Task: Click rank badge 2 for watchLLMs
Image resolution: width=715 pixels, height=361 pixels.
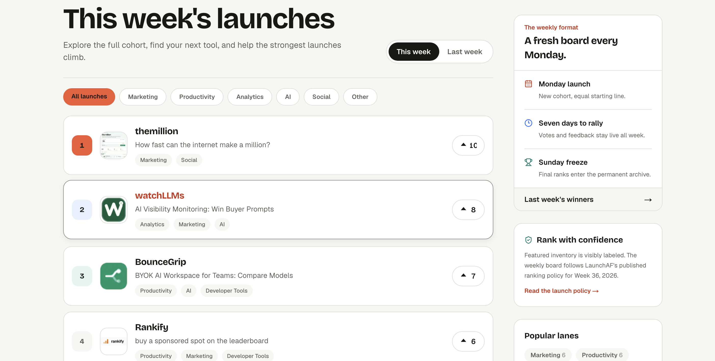Action: [x=82, y=209]
